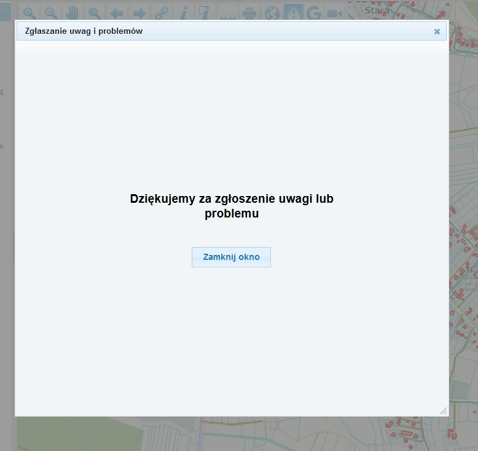Click the Google G icon

click(314, 14)
